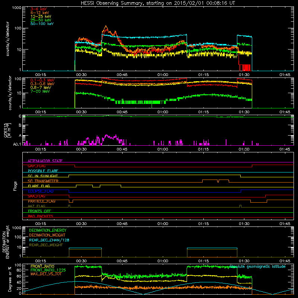Click the 0.8-7 MeV legend entry
The width and height of the screenshot is (298, 298).
tap(41, 88)
